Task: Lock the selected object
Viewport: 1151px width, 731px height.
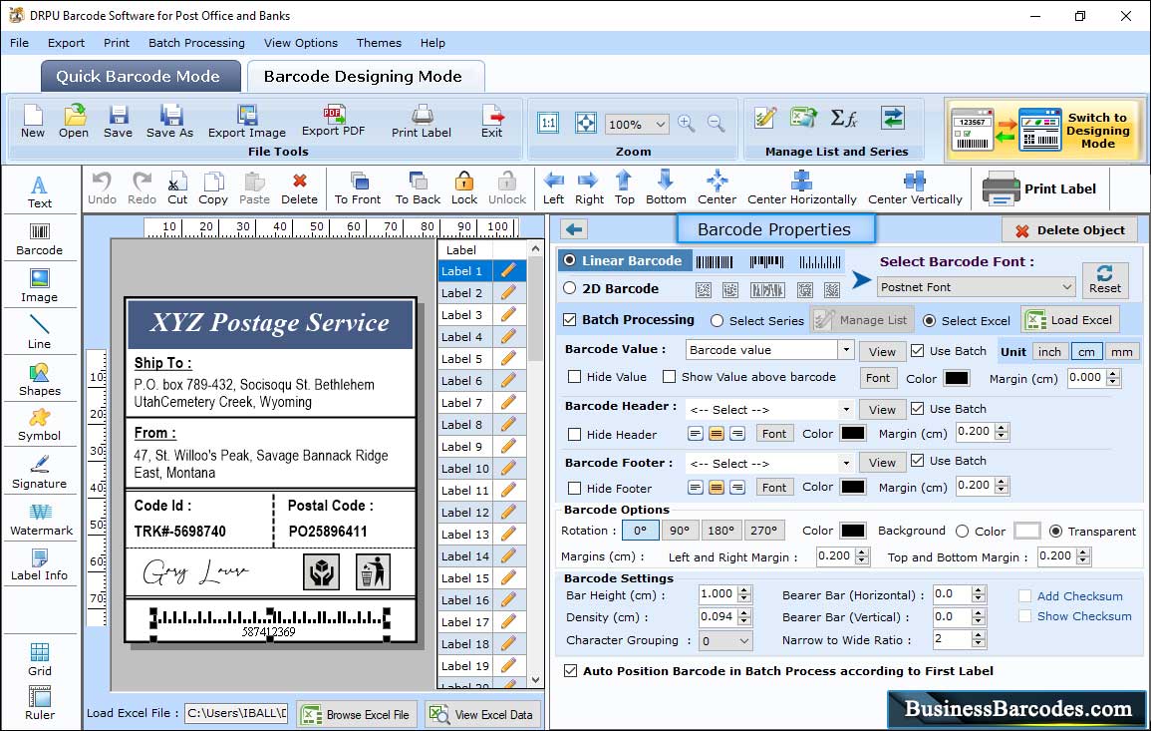Action: click(x=464, y=188)
